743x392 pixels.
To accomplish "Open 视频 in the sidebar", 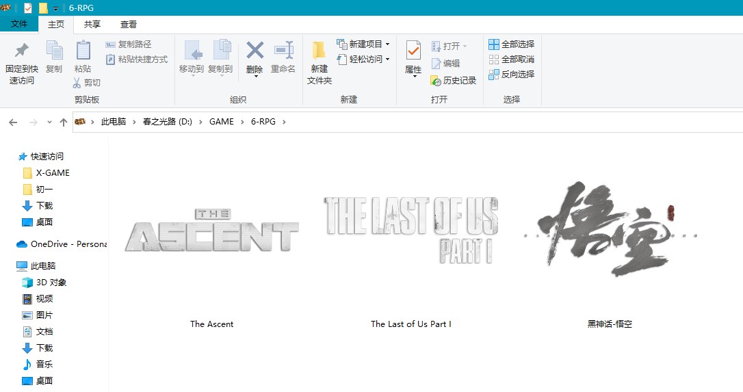I will tap(38, 299).
